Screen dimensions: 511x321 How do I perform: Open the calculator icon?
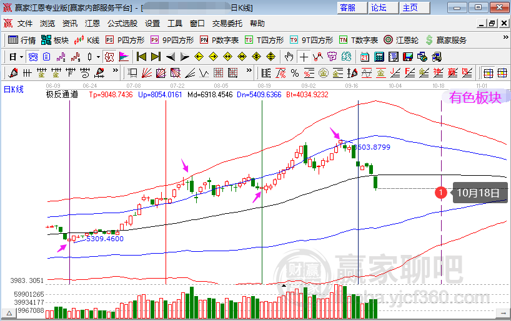pyautogui.click(x=379, y=57)
